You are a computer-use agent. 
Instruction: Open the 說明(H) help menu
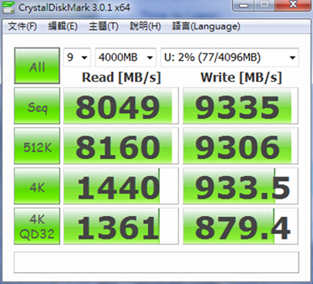pyautogui.click(x=145, y=26)
